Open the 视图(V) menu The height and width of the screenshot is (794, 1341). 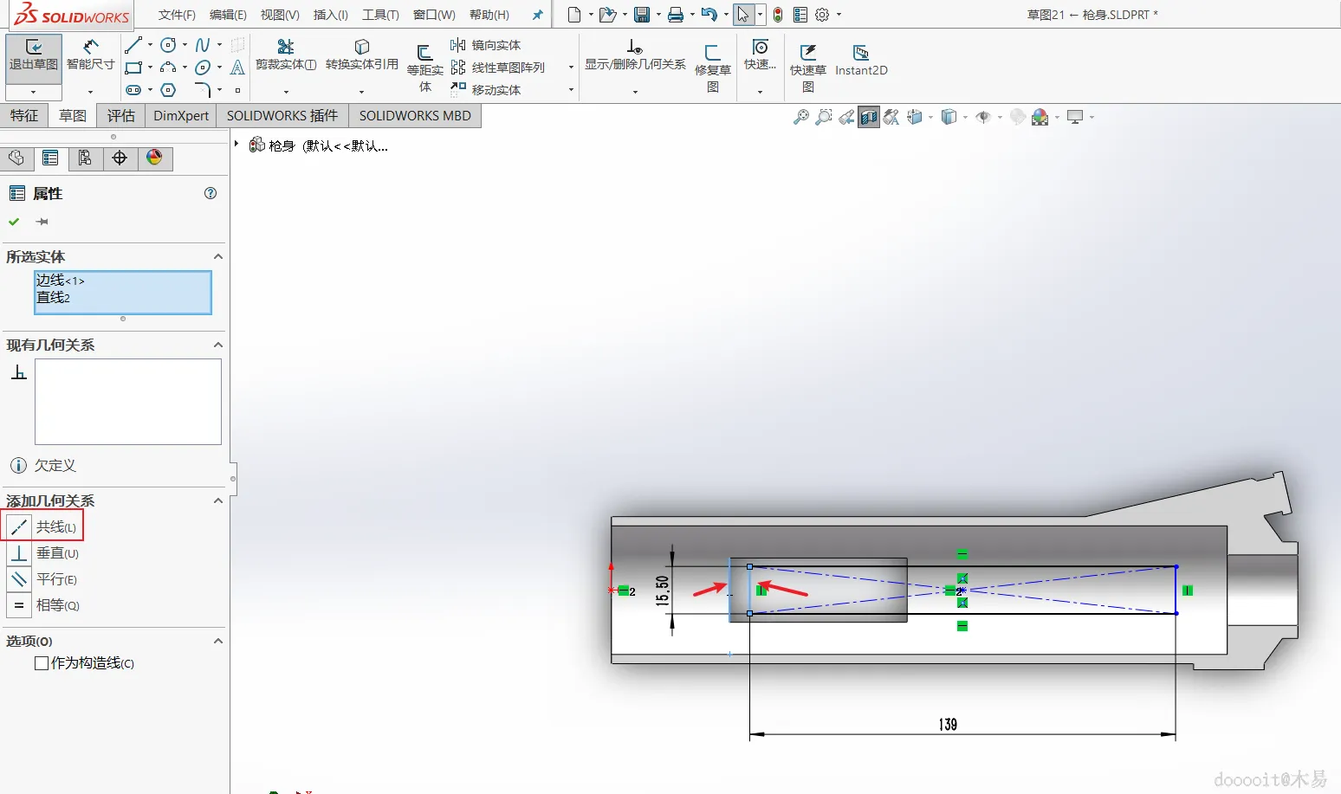point(280,15)
